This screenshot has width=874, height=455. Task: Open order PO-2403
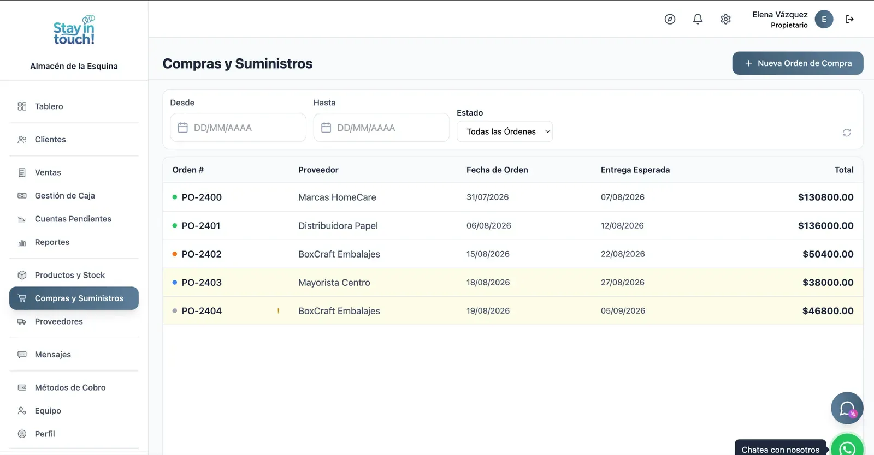(202, 283)
